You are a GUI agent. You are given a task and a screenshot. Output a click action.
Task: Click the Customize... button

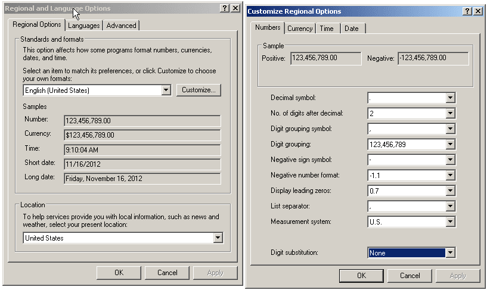(x=198, y=90)
